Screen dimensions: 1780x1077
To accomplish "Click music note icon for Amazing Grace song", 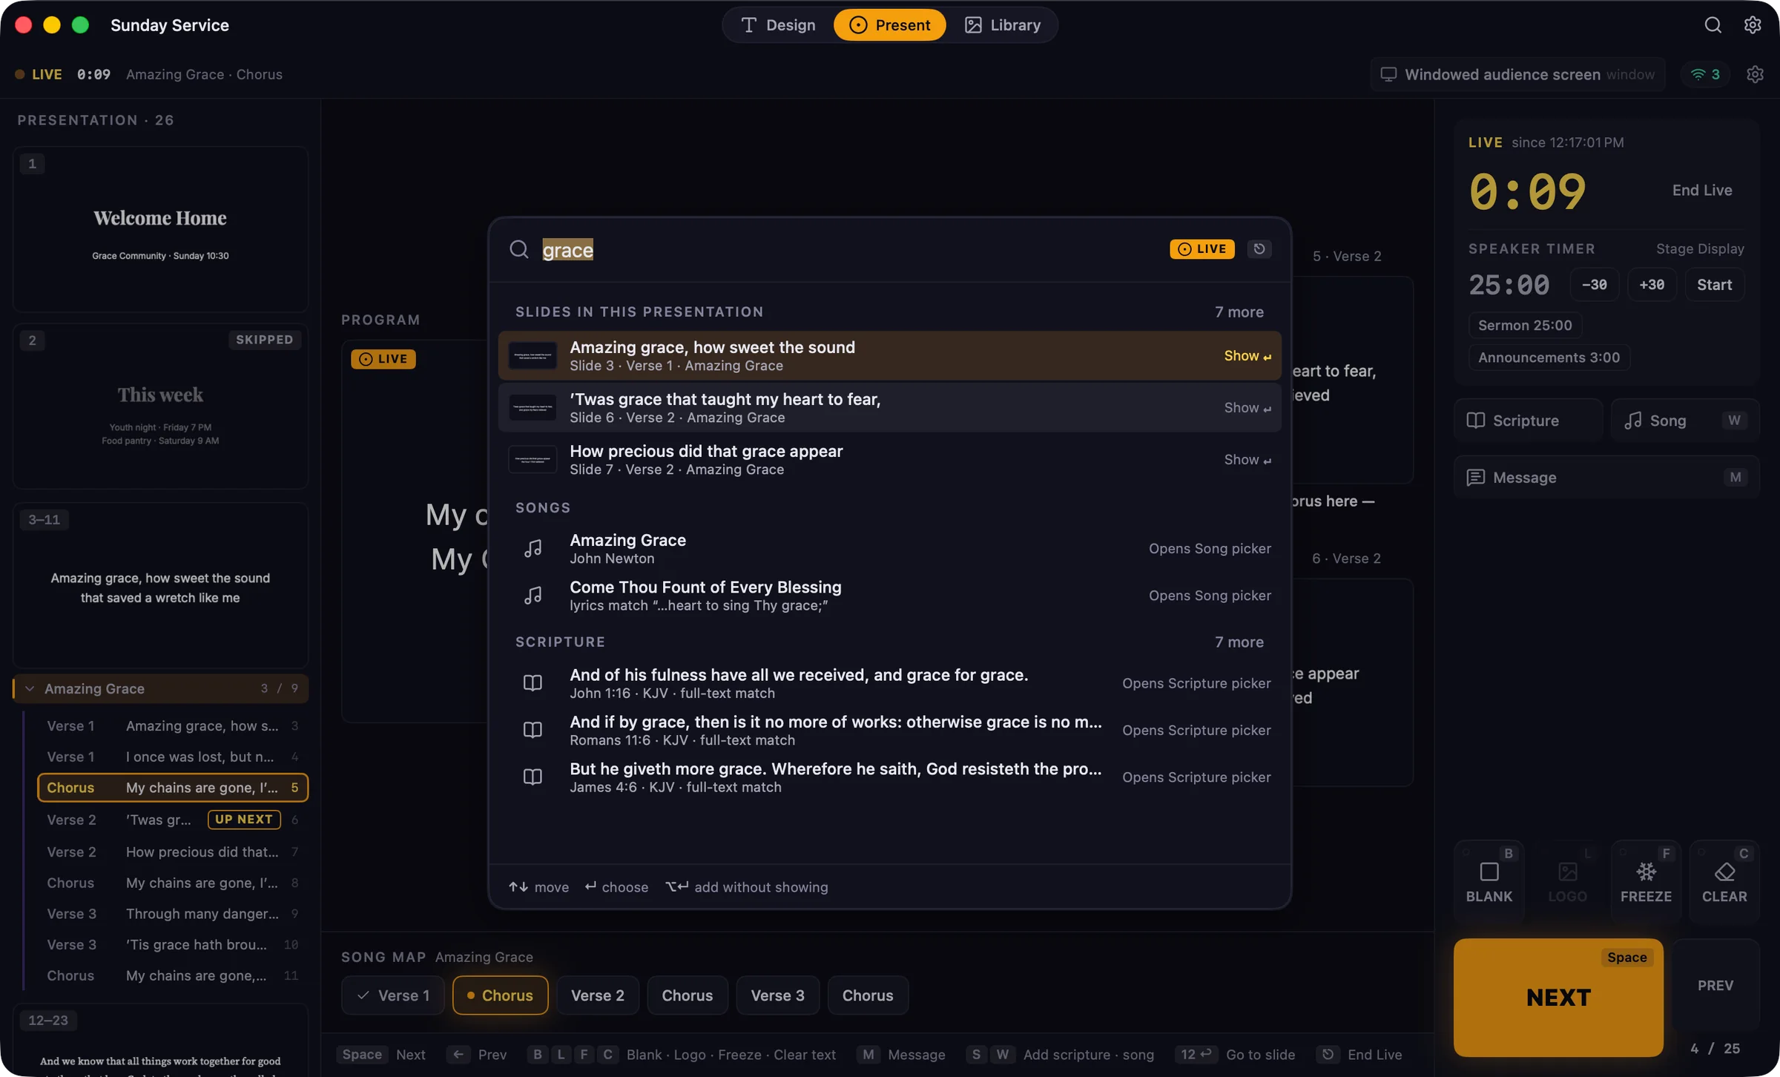I will [x=533, y=549].
